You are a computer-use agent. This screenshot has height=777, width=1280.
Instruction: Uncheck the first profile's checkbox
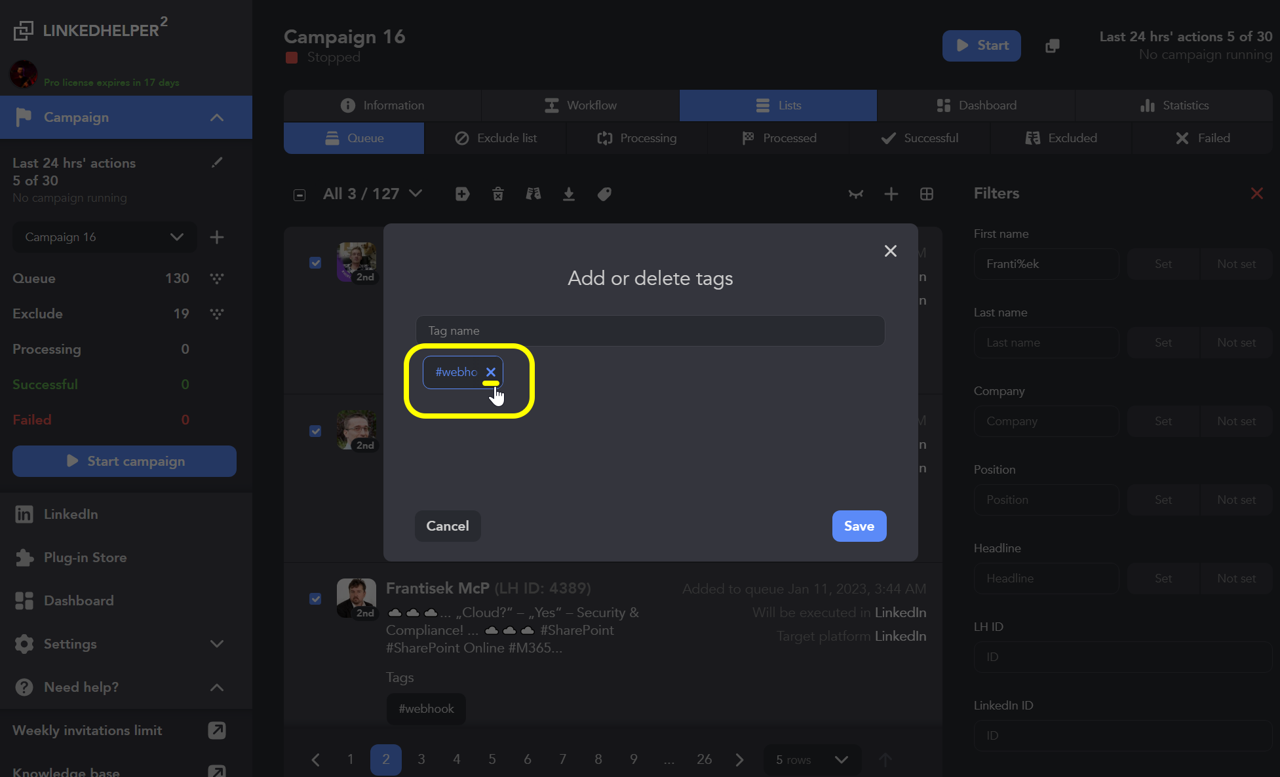(315, 263)
